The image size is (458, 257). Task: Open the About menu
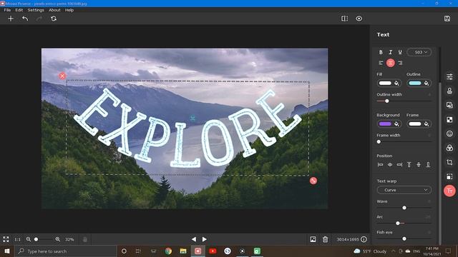54,10
